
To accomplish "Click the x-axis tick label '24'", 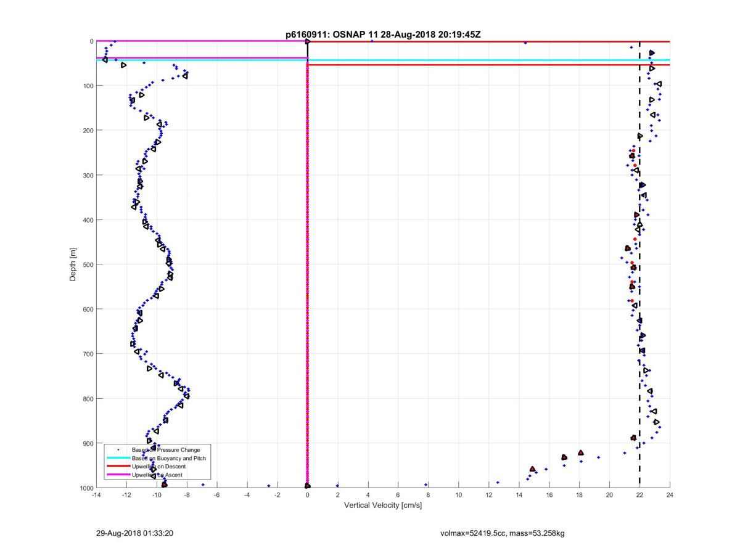I will coord(670,495).
